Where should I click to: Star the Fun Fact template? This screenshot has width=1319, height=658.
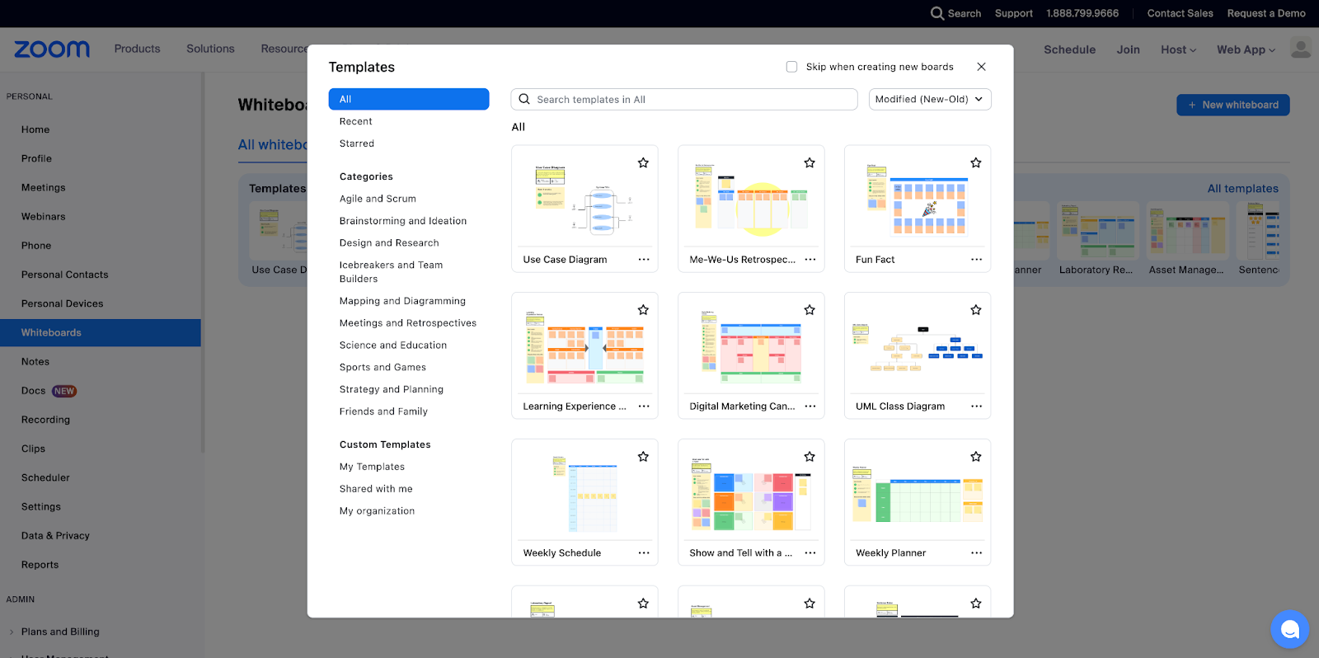[x=976, y=163]
